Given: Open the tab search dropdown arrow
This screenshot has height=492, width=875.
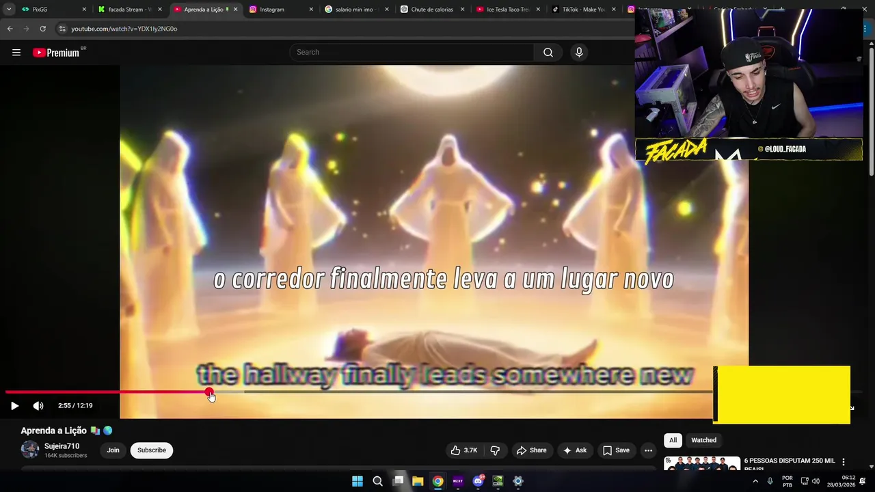Looking at the screenshot, I should [8, 10].
